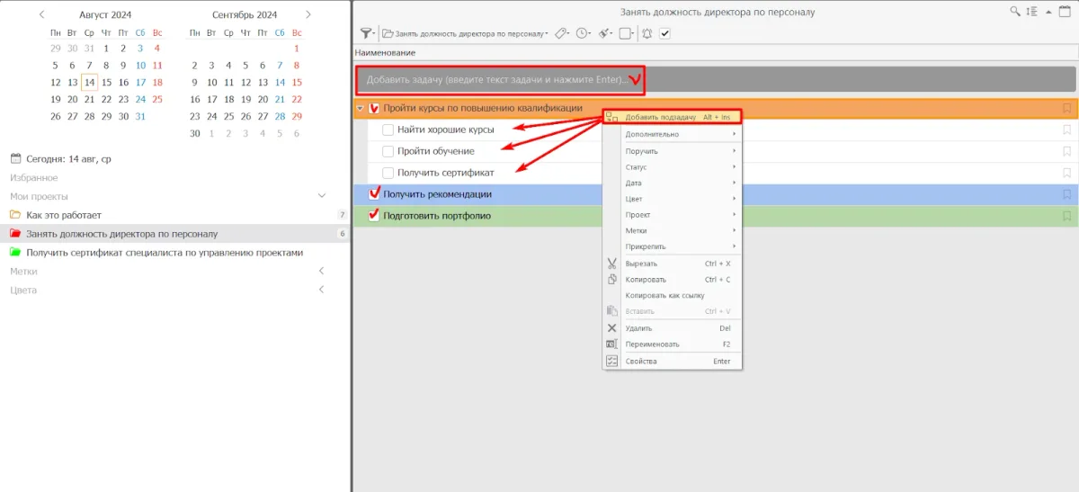
Task: Open the 'Как это работает' project
Action: click(x=64, y=215)
